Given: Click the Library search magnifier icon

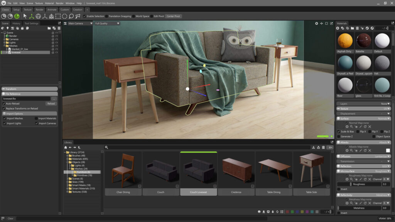Looking at the screenshot, I should tap(107, 147).
